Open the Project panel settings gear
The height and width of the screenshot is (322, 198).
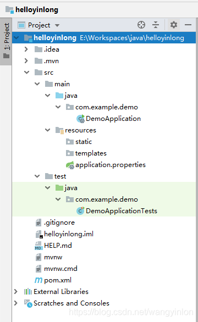174,25
